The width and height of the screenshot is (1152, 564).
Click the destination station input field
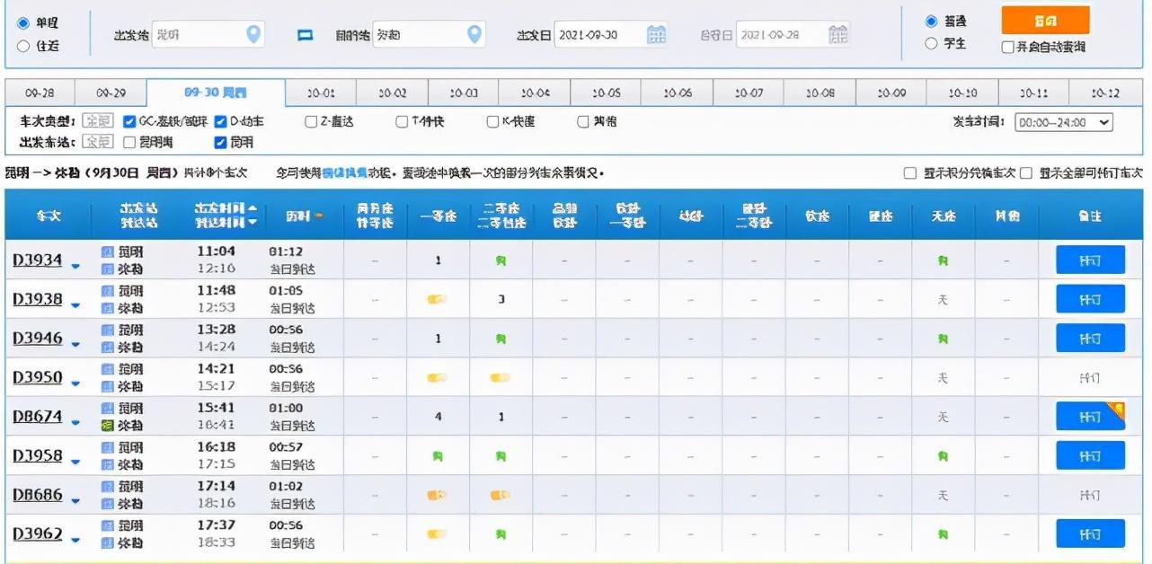(x=418, y=34)
